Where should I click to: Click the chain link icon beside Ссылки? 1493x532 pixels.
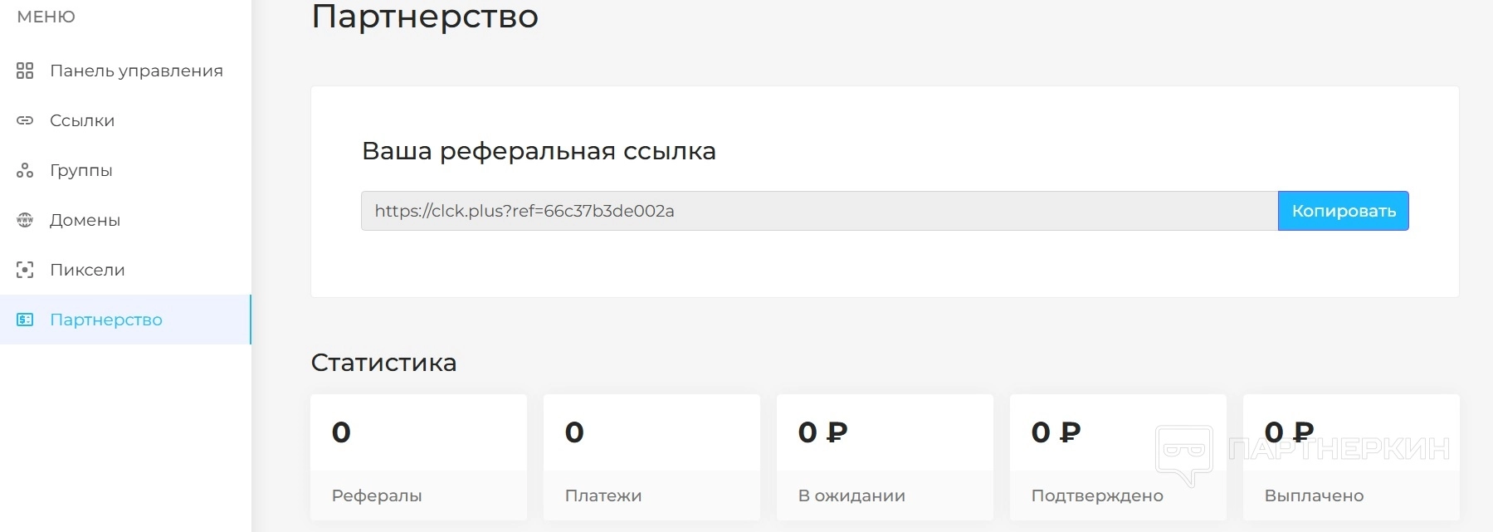[x=25, y=120]
